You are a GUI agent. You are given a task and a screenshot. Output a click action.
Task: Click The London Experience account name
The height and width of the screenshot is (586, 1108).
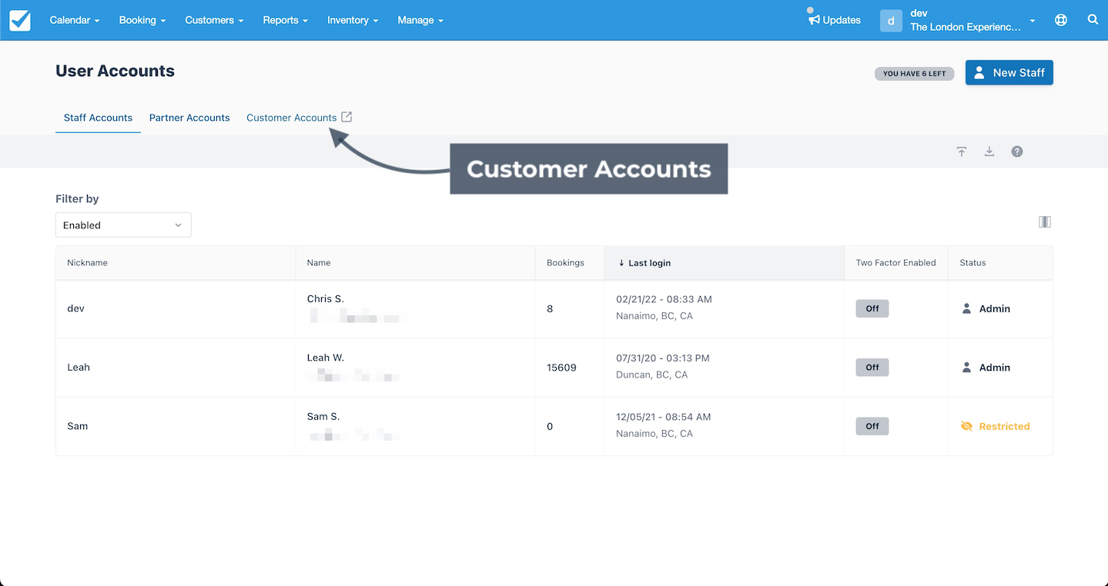[x=966, y=27]
